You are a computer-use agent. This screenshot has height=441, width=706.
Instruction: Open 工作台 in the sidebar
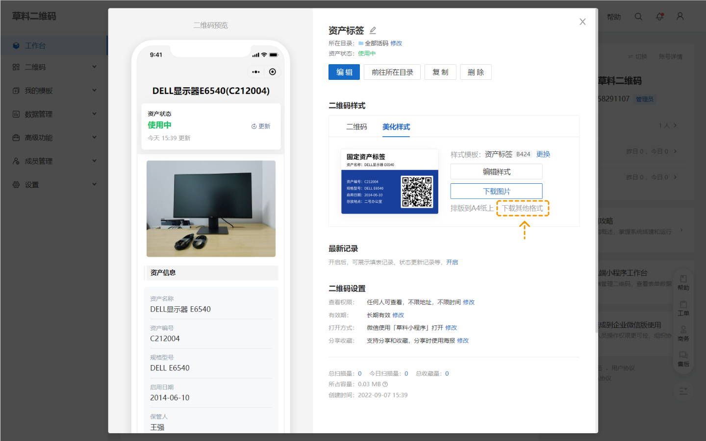click(x=54, y=46)
